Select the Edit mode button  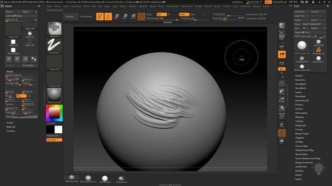(100, 17)
